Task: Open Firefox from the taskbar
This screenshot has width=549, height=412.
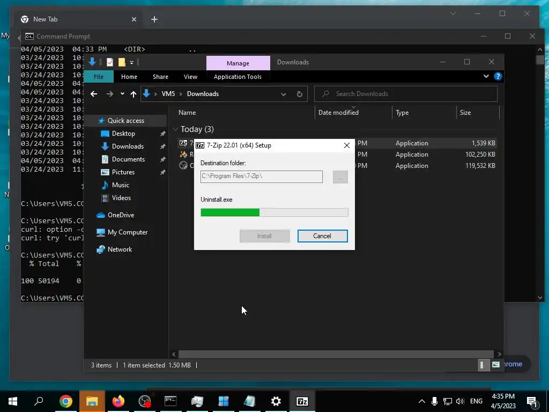Action: pos(118,401)
